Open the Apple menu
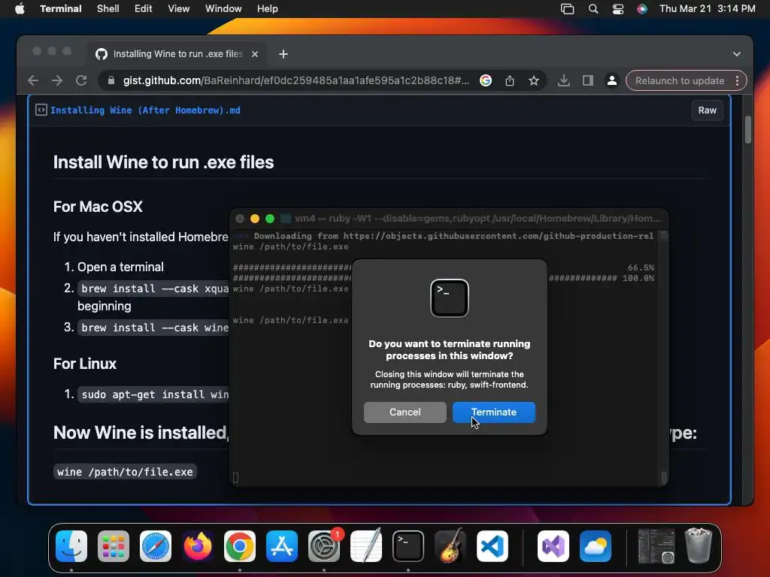This screenshot has width=770, height=577. click(x=20, y=9)
